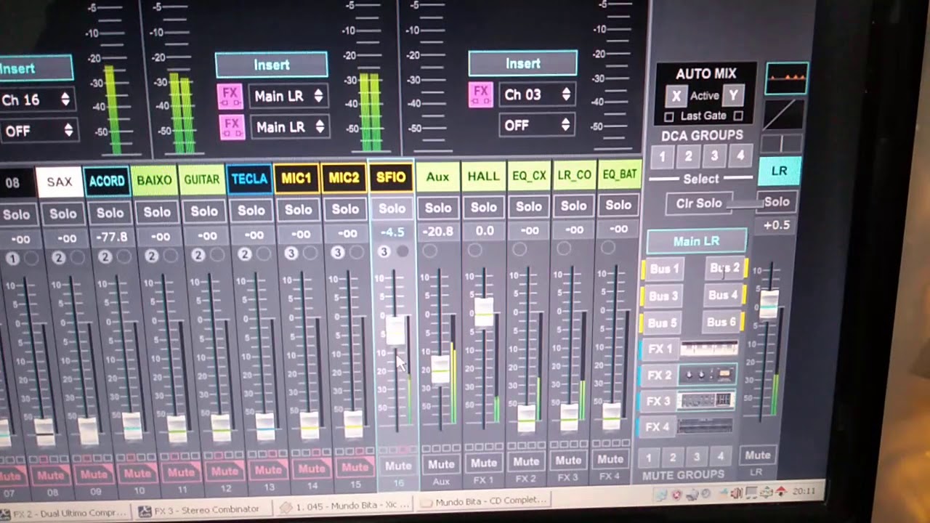Mute the HALL FX 1 return

[484, 463]
